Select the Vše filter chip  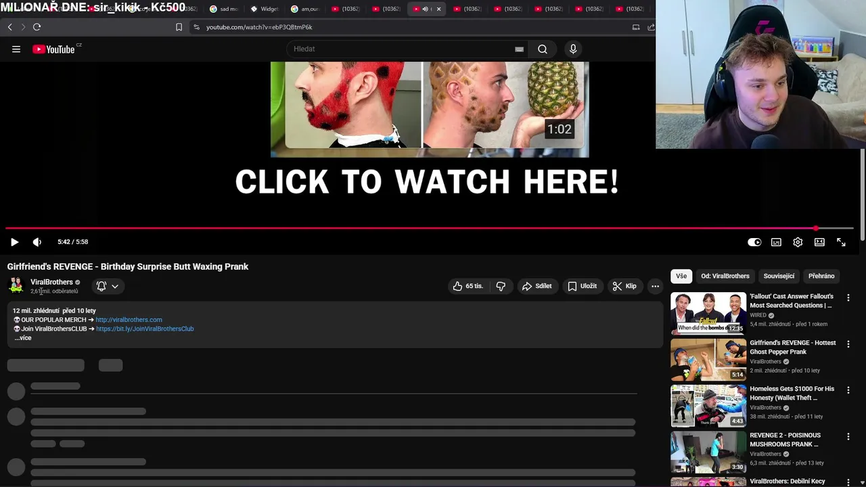(x=681, y=276)
